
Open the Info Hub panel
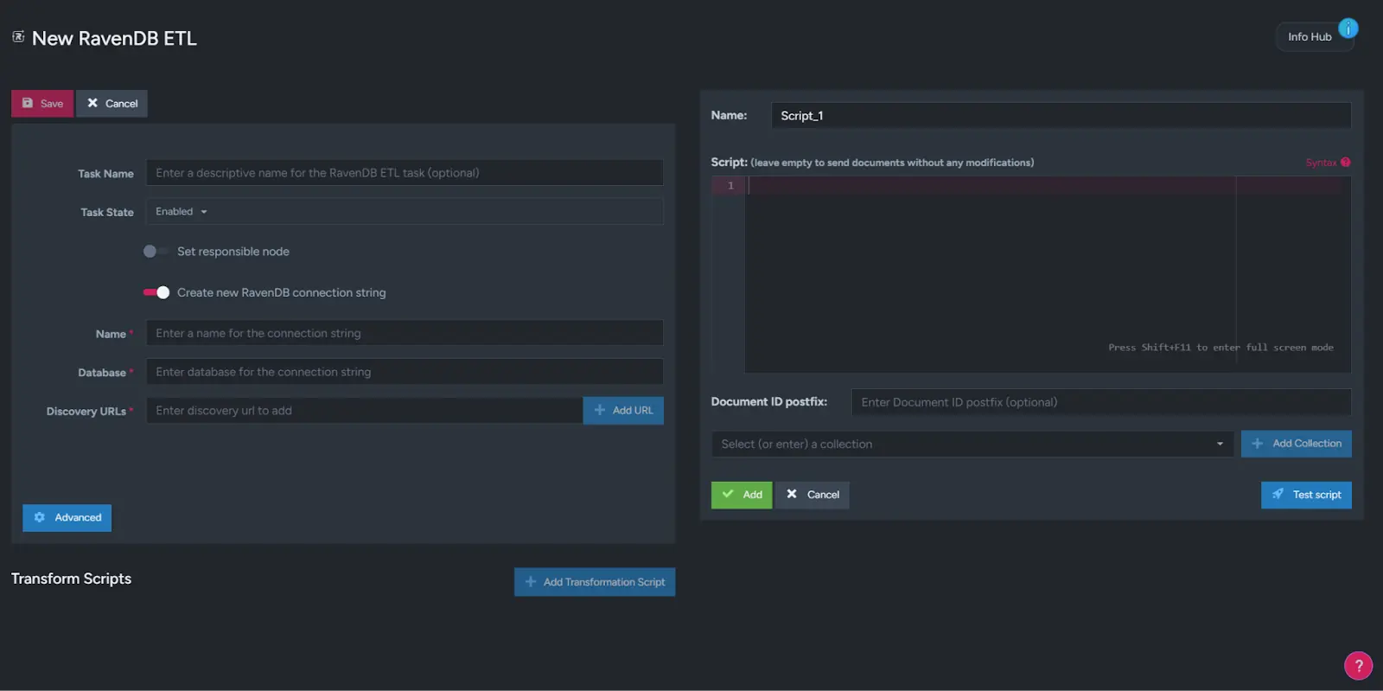(1310, 37)
